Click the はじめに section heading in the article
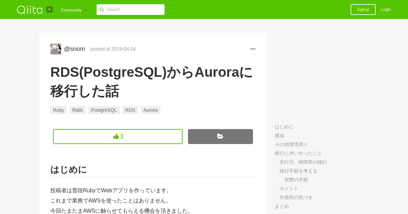Viewport: 408px width, 214px height. [x=69, y=170]
